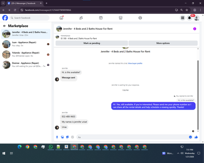The width and height of the screenshot is (204, 163).
Task: Click the facebook.com address bar URL
Action: 48,10
